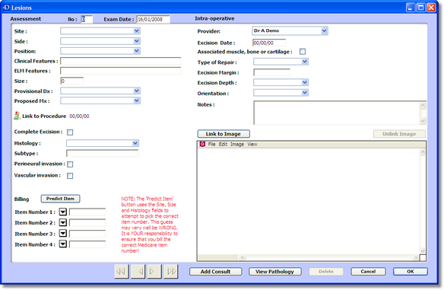Click the Subtype field
This screenshot has width=444, height=290.
click(102, 153)
